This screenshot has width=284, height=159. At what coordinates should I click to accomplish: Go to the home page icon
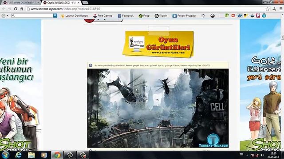tap(22, 9)
